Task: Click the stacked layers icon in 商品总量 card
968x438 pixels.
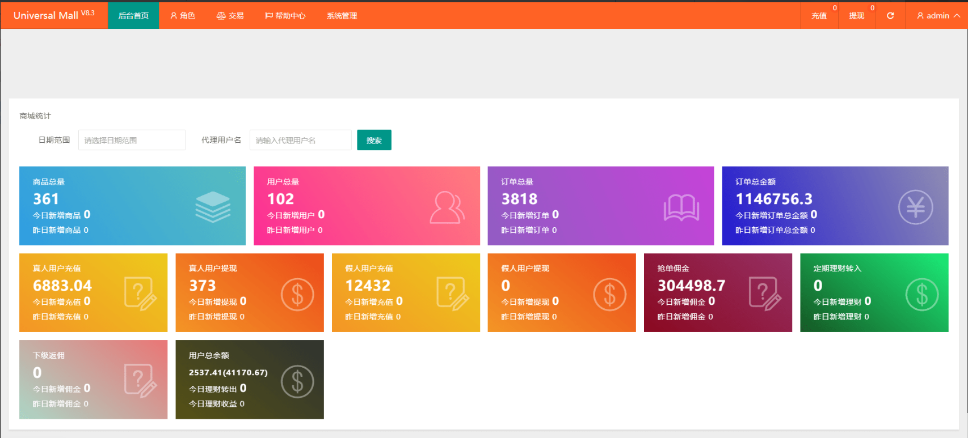Action: (x=213, y=207)
